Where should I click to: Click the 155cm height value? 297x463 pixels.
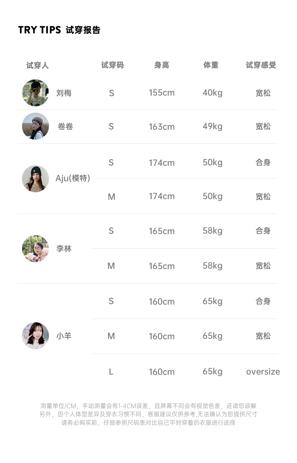pos(162,93)
